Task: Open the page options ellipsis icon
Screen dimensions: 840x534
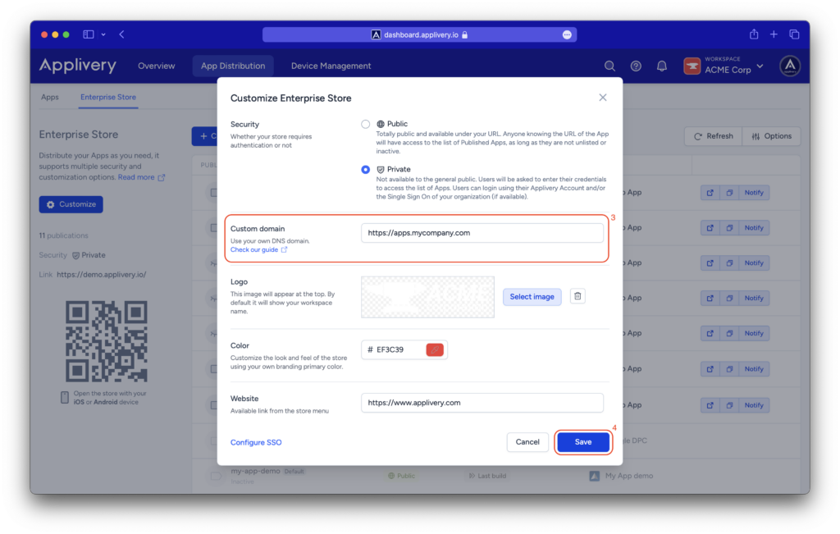Action: (567, 34)
